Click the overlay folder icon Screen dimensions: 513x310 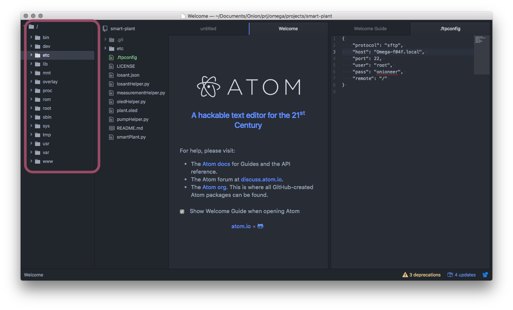coord(37,82)
